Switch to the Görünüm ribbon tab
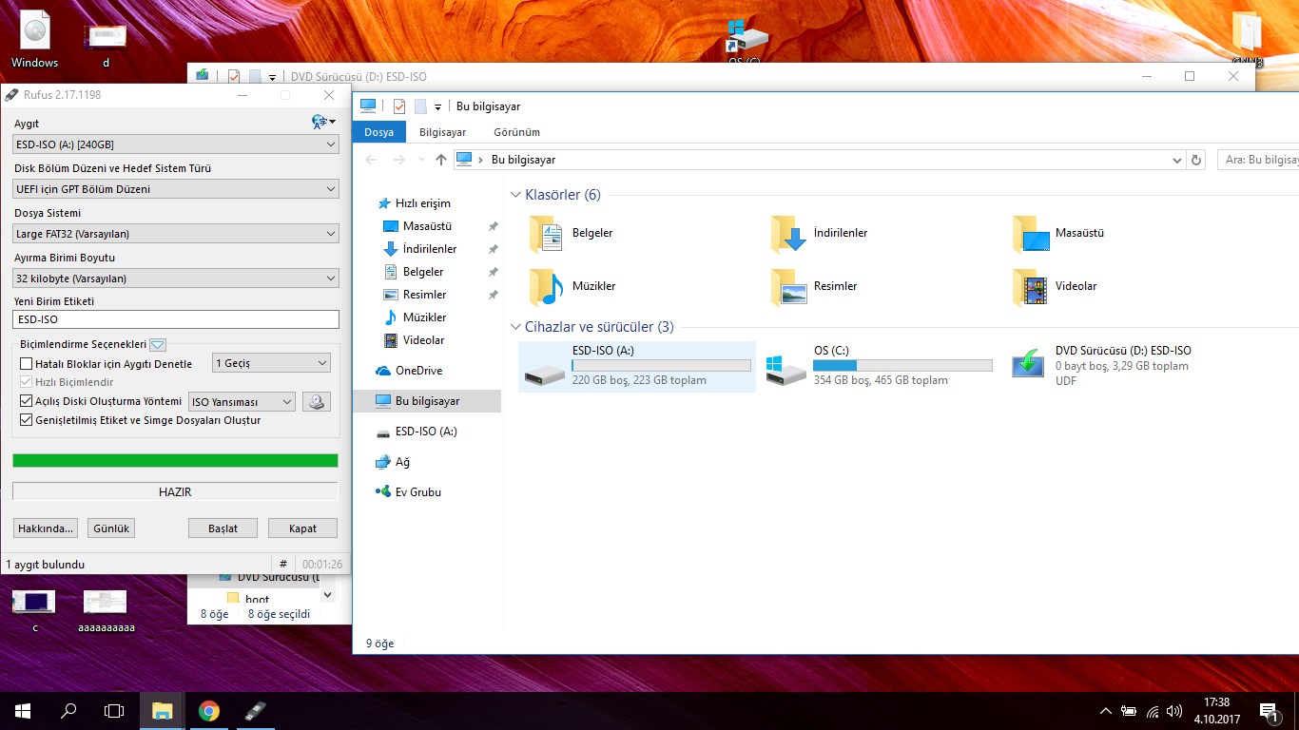Viewport: 1299px width, 730px height. [516, 132]
